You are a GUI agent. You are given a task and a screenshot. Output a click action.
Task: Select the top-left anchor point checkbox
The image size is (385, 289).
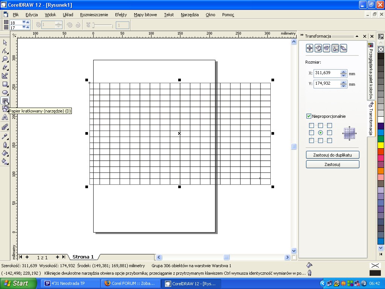[311, 126]
